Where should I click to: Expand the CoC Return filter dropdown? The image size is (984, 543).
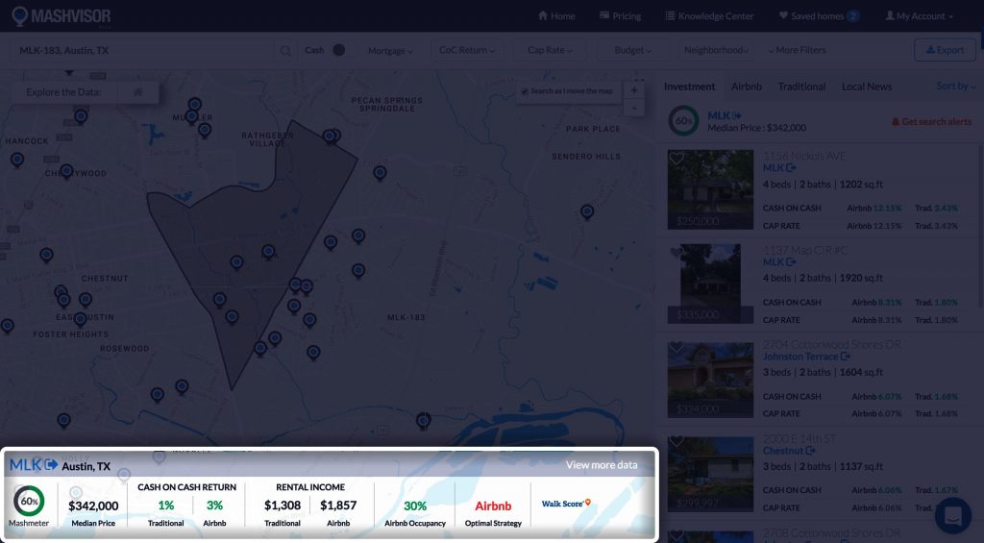[x=466, y=50]
